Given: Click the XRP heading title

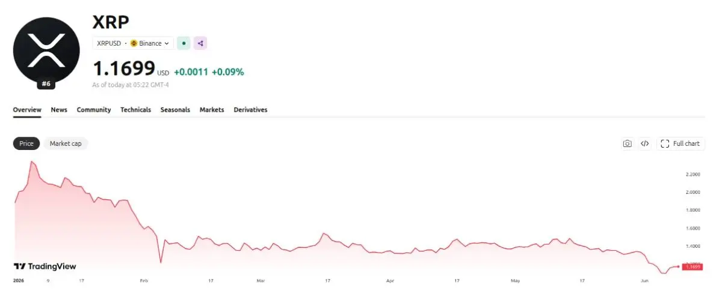Looking at the screenshot, I should coord(111,22).
